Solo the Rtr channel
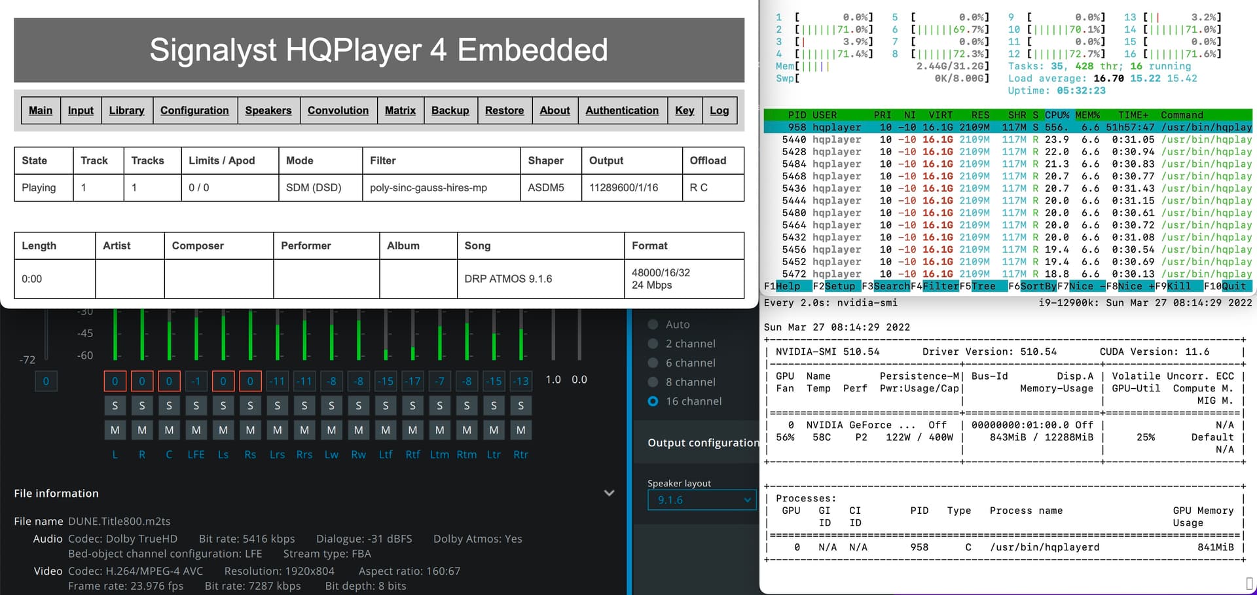 tap(521, 406)
